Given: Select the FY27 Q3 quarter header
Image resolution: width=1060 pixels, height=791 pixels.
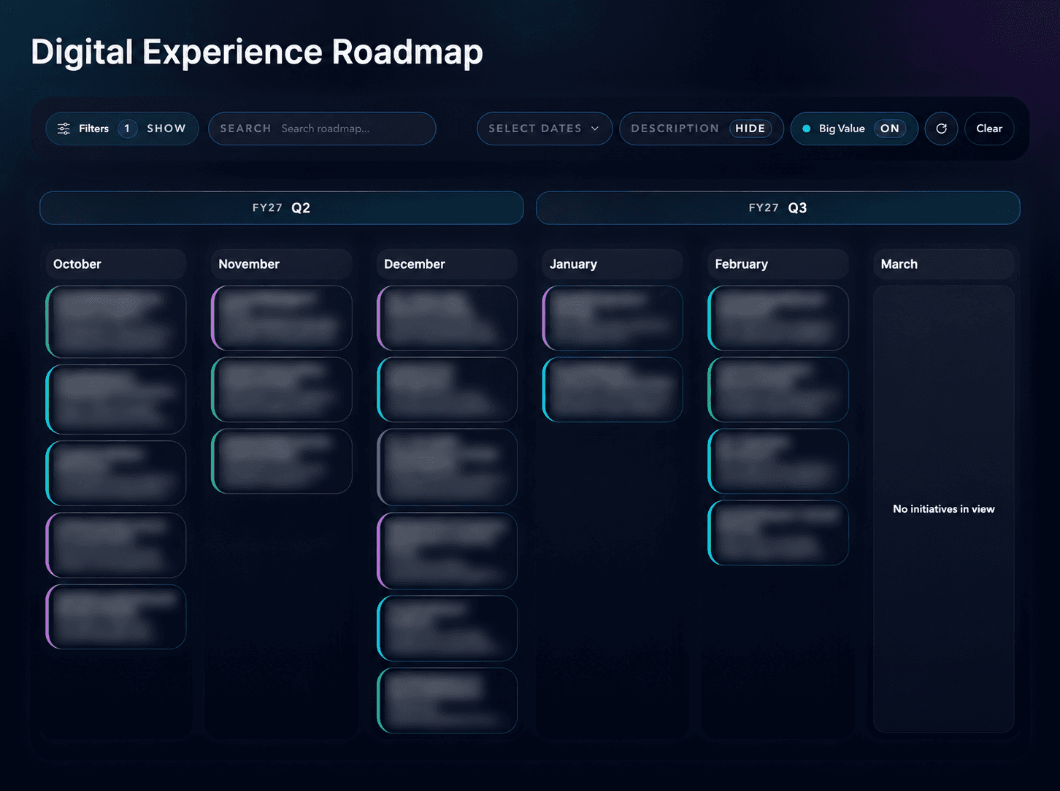Looking at the screenshot, I should coord(777,208).
